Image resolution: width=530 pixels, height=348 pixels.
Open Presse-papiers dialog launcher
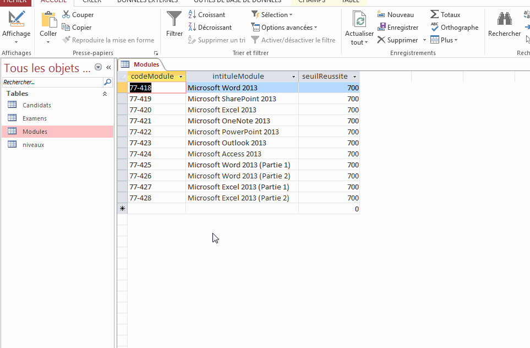click(x=156, y=53)
